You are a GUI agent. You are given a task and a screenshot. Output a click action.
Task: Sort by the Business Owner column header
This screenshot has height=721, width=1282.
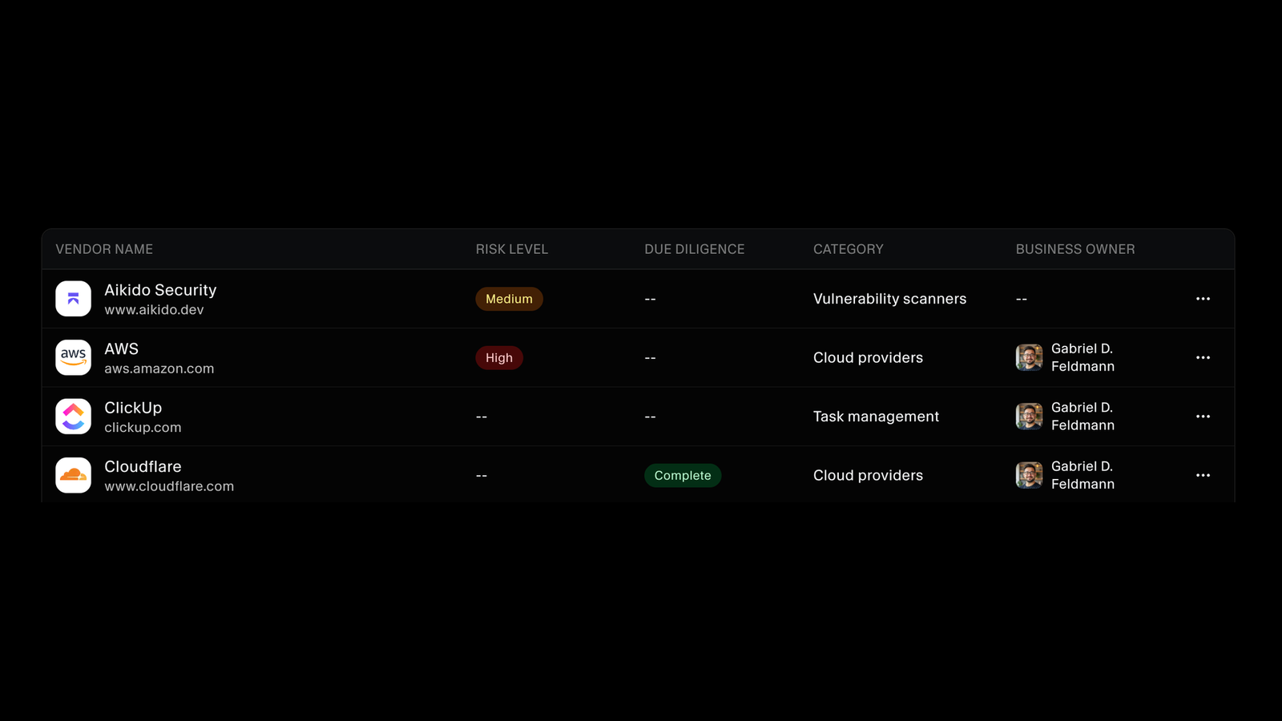tap(1075, 249)
